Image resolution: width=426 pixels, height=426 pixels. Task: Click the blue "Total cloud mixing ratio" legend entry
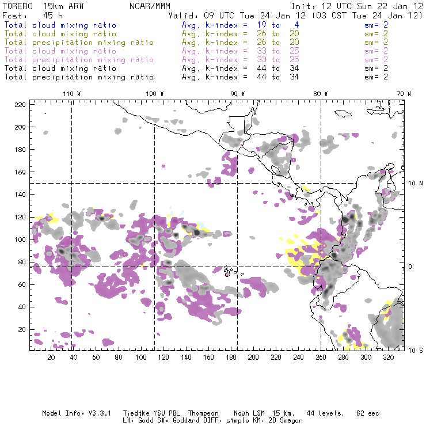coord(60,25)
